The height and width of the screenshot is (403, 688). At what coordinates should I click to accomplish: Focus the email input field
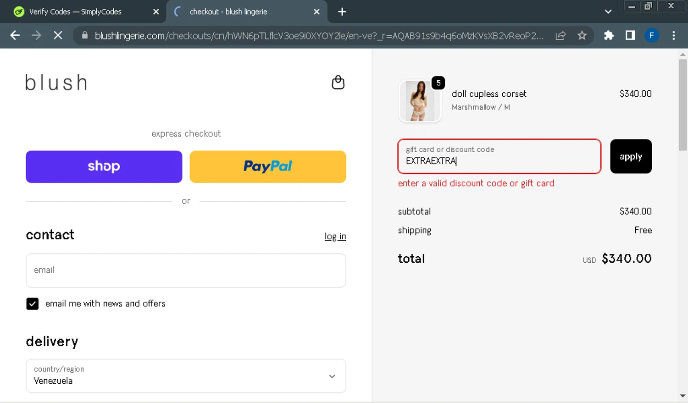point(186,271)
